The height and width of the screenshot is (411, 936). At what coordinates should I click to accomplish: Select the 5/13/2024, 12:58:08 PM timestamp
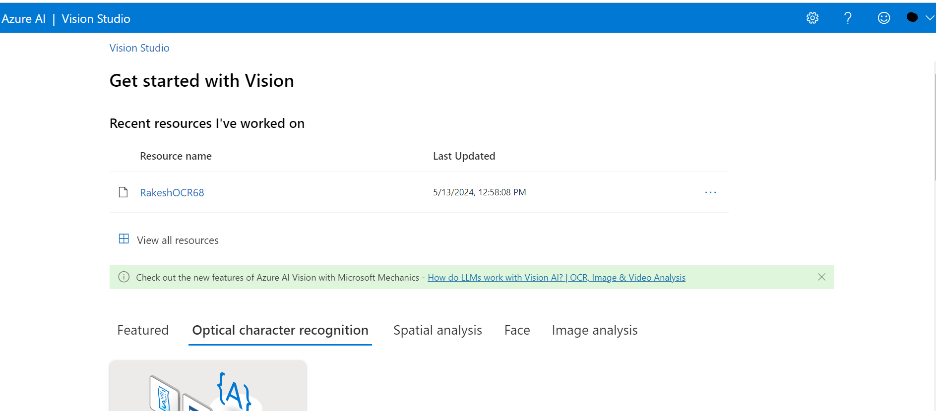pos(479,192)
